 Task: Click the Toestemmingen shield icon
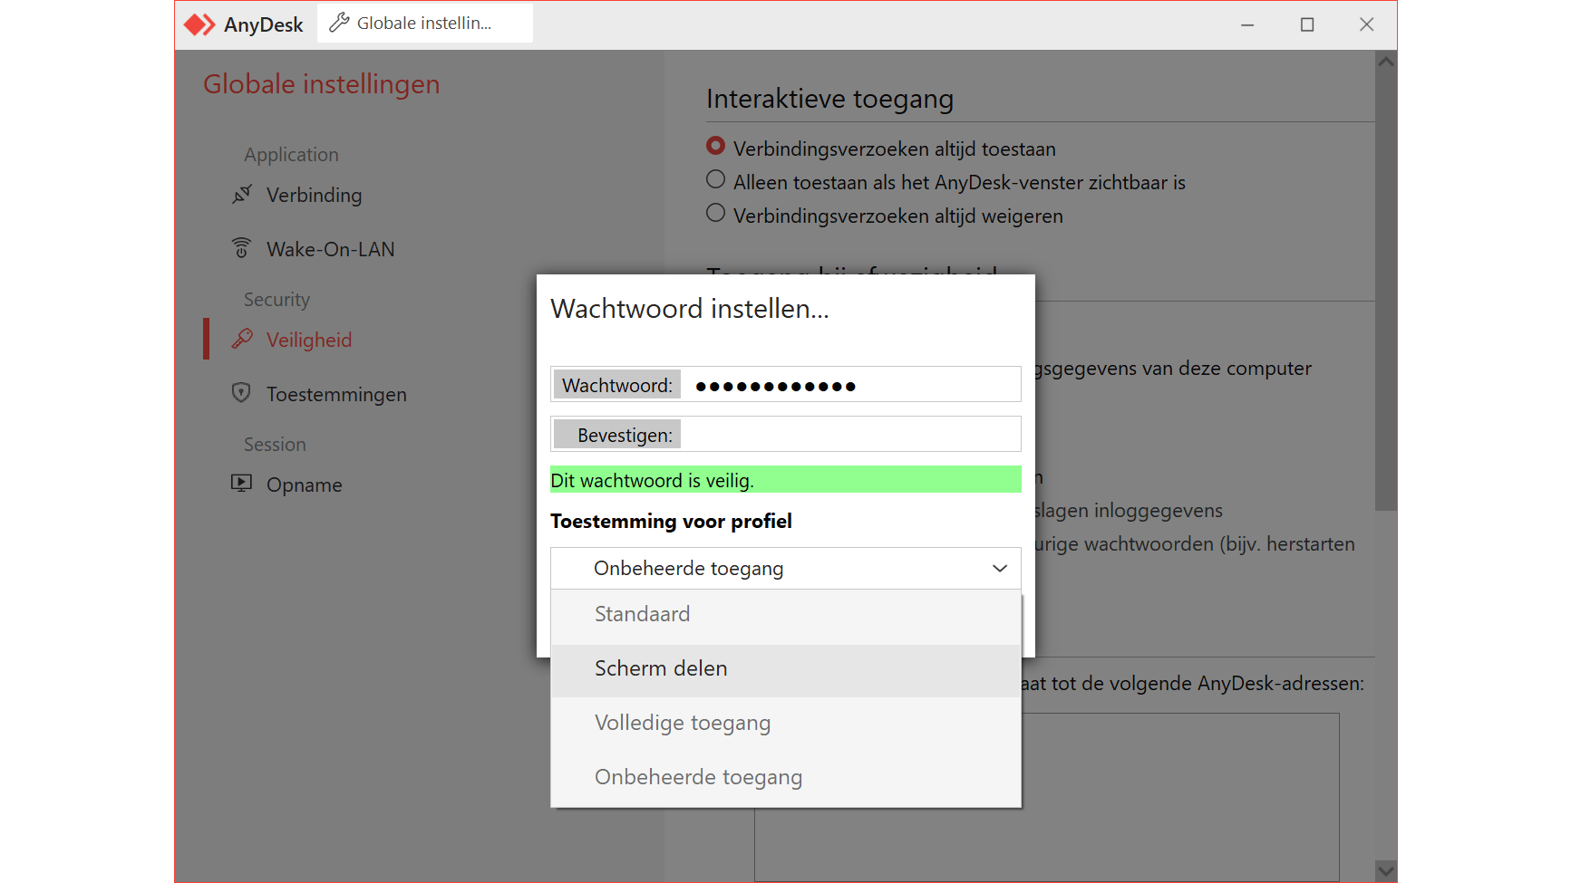pyautogui.click(x=241, y=392)
